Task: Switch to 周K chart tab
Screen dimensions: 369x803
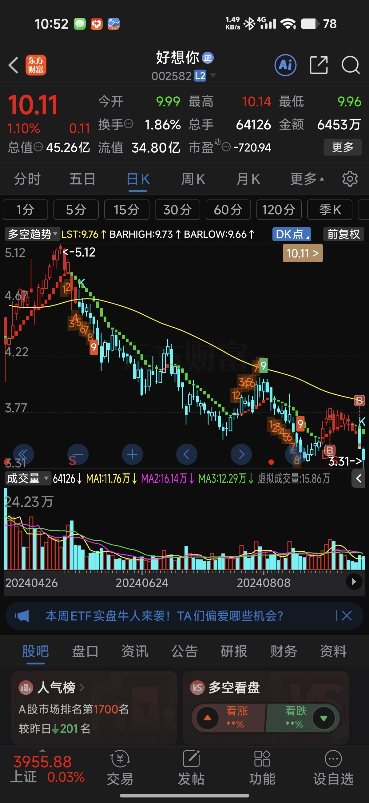Action: tap(193, 179)
